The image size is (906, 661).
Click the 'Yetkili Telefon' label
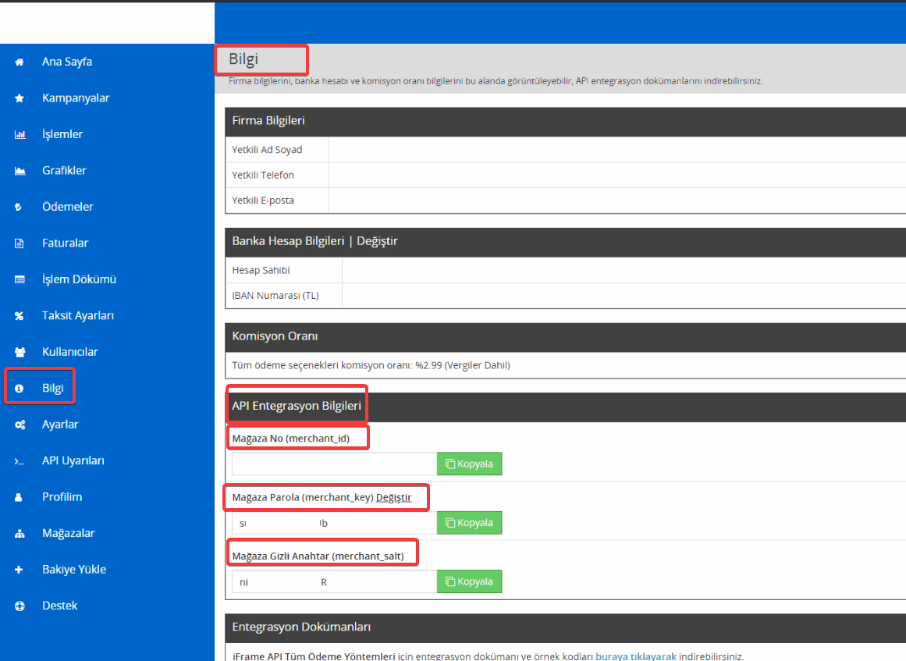coord(263,175)
